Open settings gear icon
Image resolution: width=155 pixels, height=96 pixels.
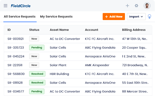point(136,6)
